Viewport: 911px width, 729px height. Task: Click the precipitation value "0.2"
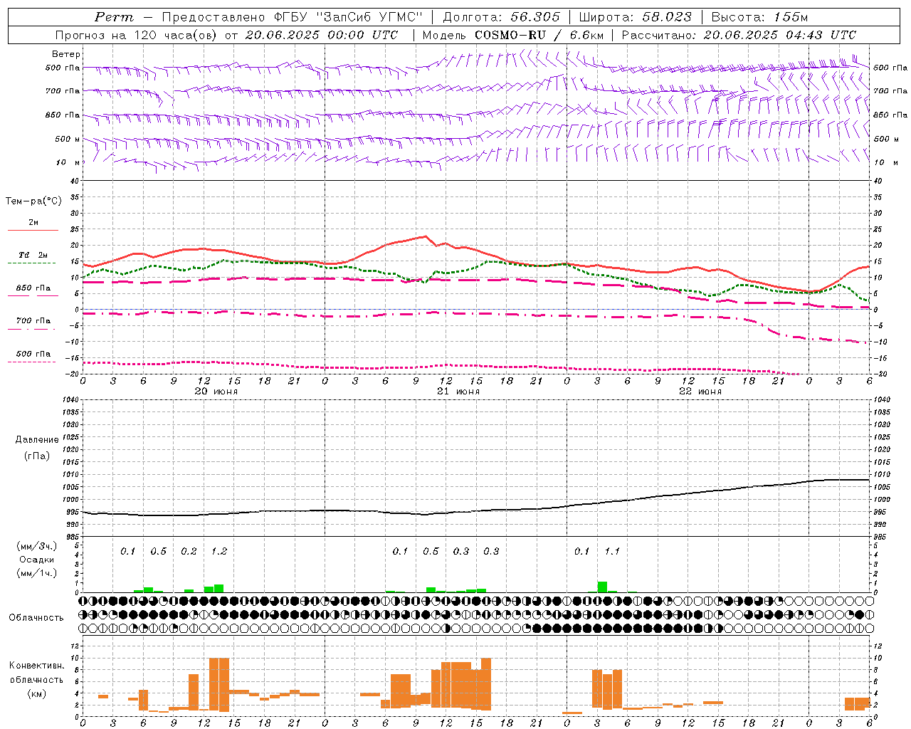189,551
